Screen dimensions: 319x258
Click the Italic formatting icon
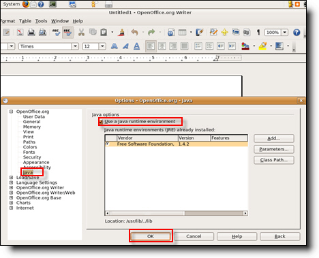[125, 46]
